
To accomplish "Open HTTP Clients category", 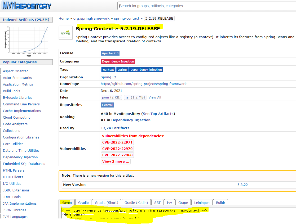I will [x=13, y=177].
